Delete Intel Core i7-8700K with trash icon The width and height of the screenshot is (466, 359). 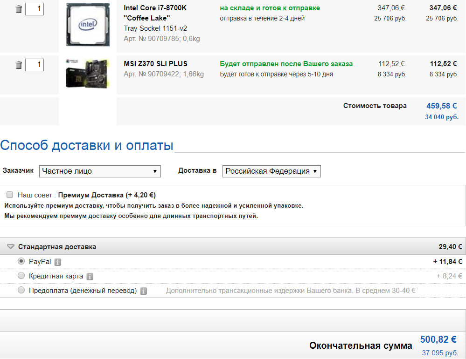(x=19, y=9)
